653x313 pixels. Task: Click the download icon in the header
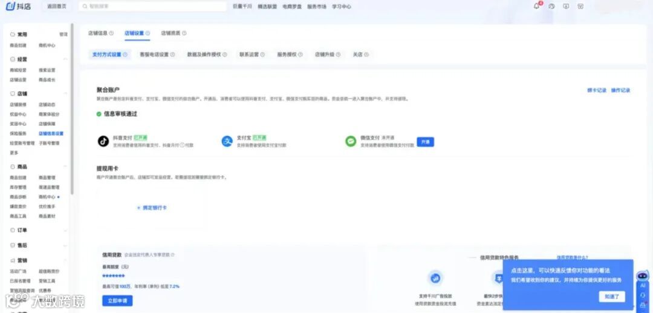pos(566,6)
